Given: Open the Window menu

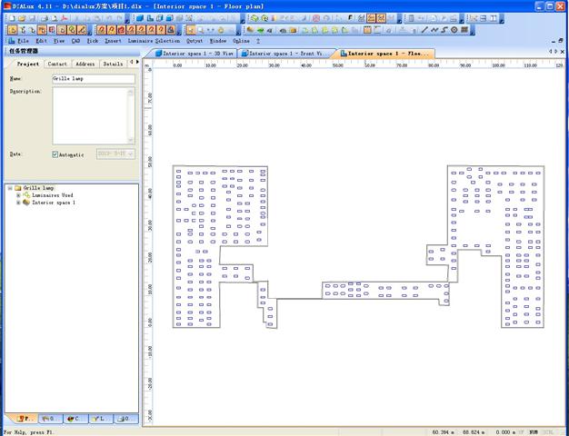Looking at the screenshot, I should [218, 41].
